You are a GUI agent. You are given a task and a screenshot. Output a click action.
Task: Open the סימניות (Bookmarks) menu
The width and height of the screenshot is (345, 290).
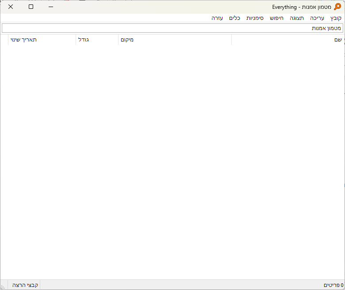pyautogui.click(x=255, y=18)
